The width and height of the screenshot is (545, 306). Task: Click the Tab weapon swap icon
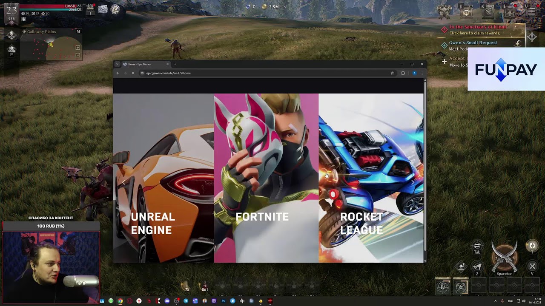477,246
